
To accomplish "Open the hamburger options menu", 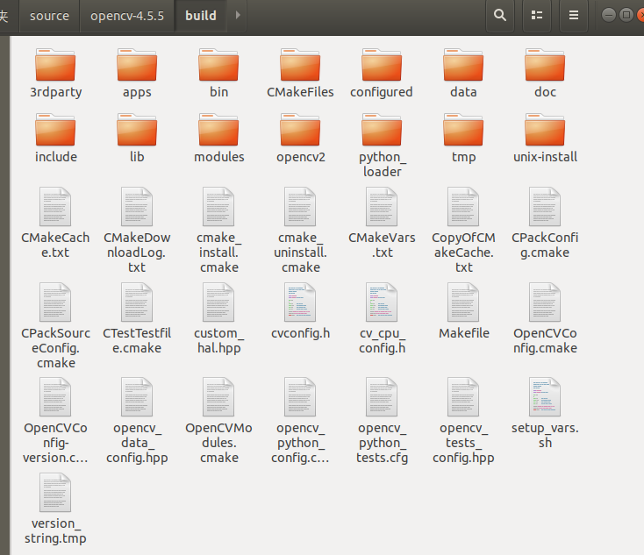I will click(573, 16).
